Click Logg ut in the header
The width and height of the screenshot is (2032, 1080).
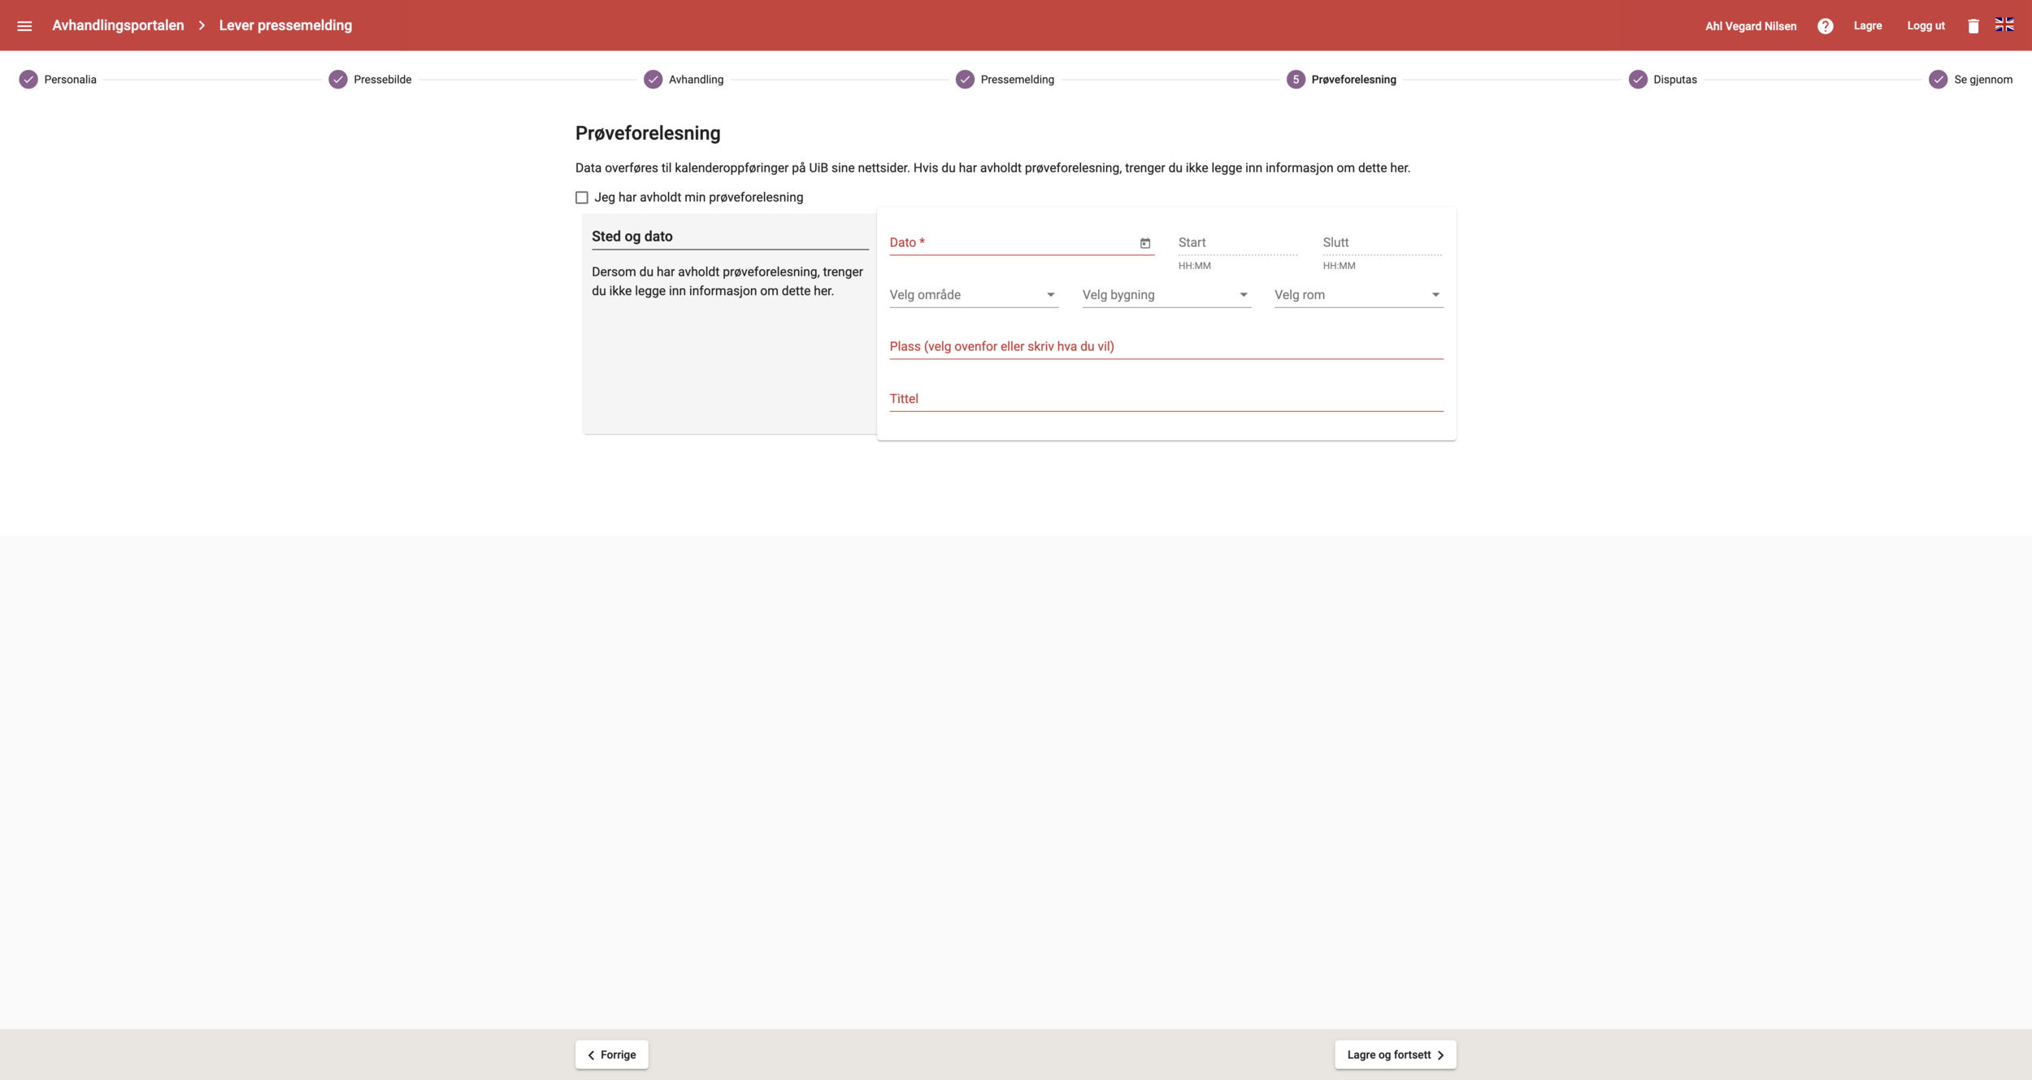point(1926,26)
